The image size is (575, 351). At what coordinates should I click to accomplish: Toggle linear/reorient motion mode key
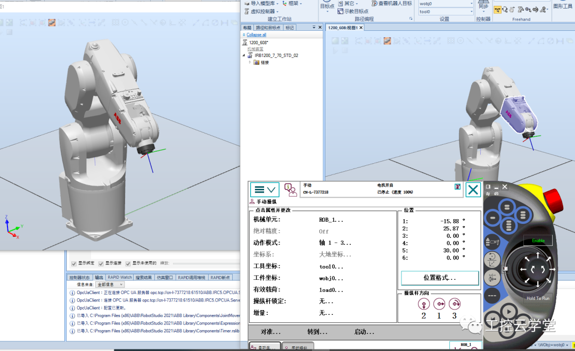point(492,260)
